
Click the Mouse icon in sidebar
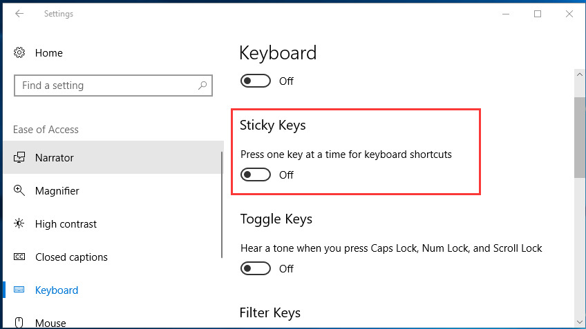[x=19, y=322]
